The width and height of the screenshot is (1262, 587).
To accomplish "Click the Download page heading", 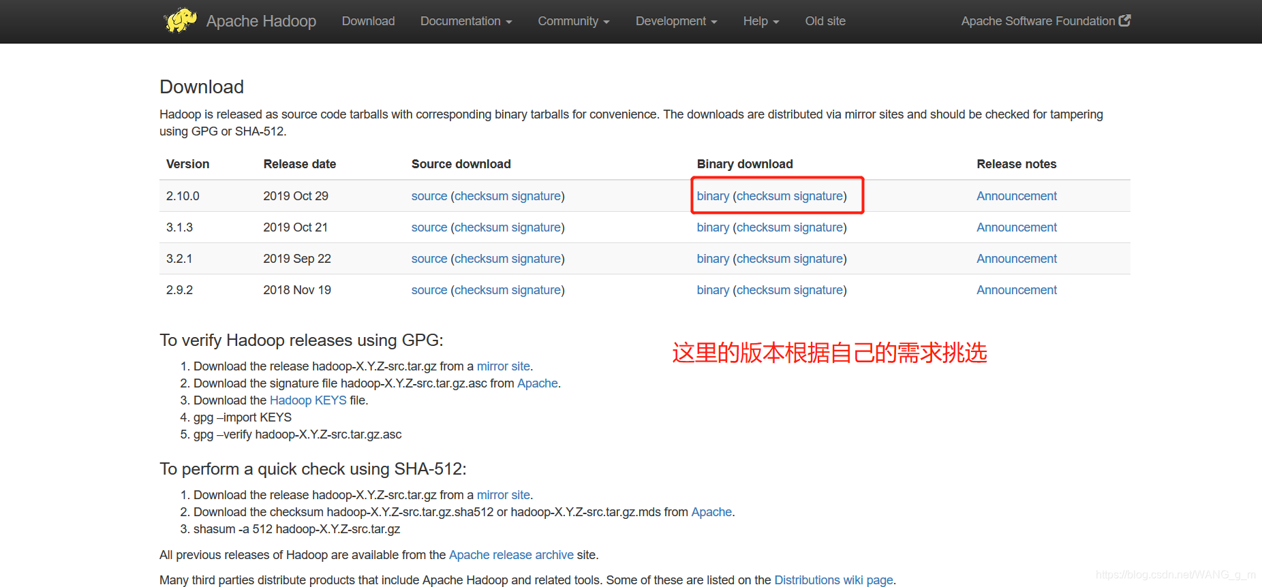I will [x=202, y=87].
